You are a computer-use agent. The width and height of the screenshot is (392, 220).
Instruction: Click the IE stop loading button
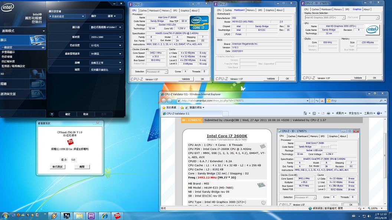(x=322, y=101)
